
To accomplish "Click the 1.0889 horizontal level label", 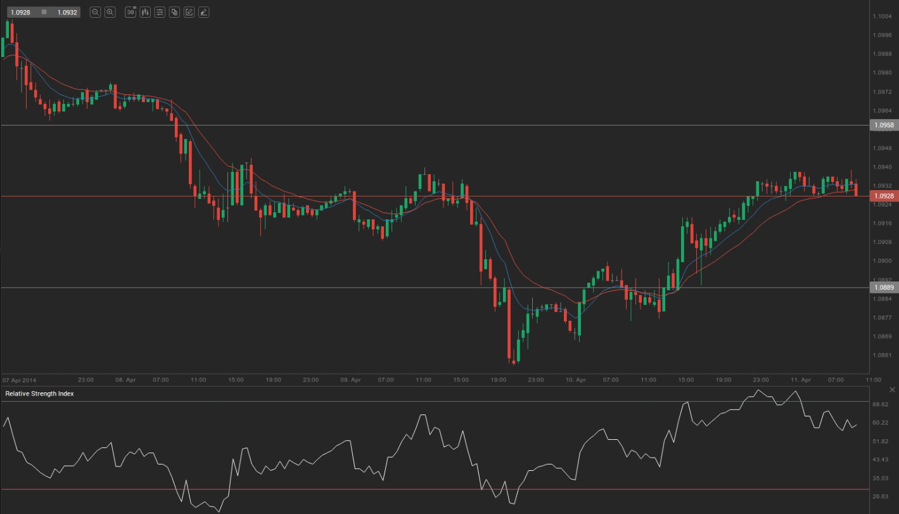I will pos(884,288).
